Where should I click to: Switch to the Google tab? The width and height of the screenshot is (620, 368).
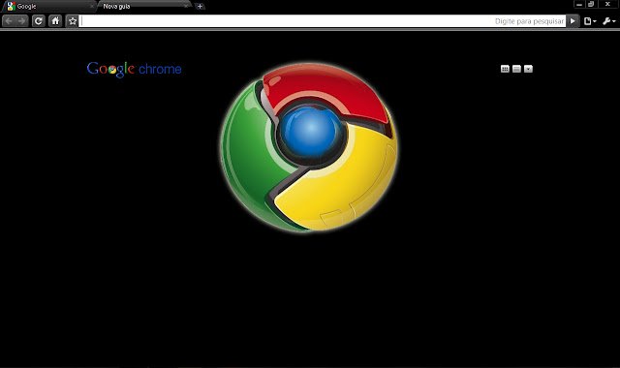(49, 7)
